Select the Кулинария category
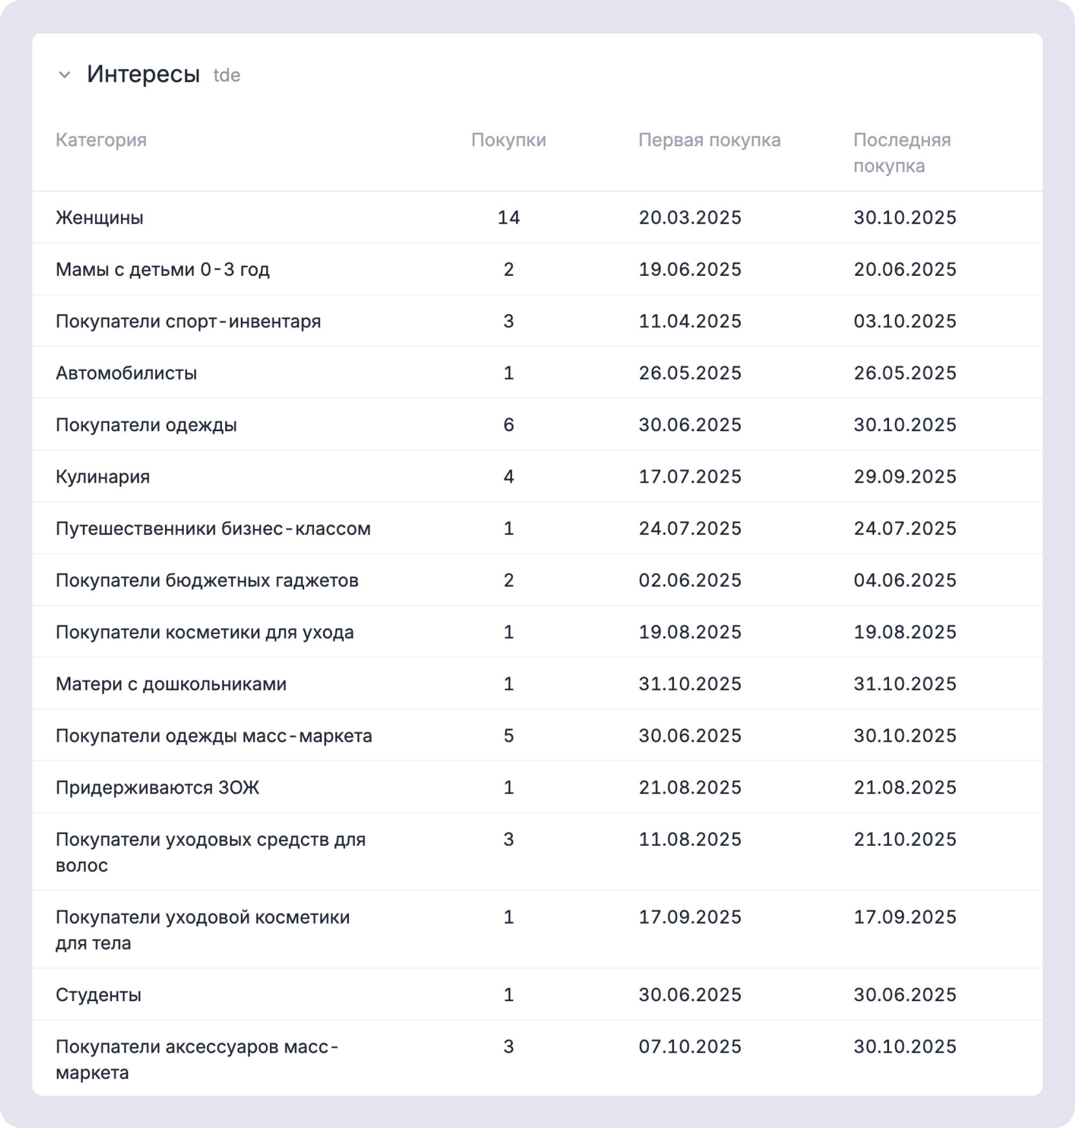Screen dimensions: 1075x1128 tap(103, 476)
